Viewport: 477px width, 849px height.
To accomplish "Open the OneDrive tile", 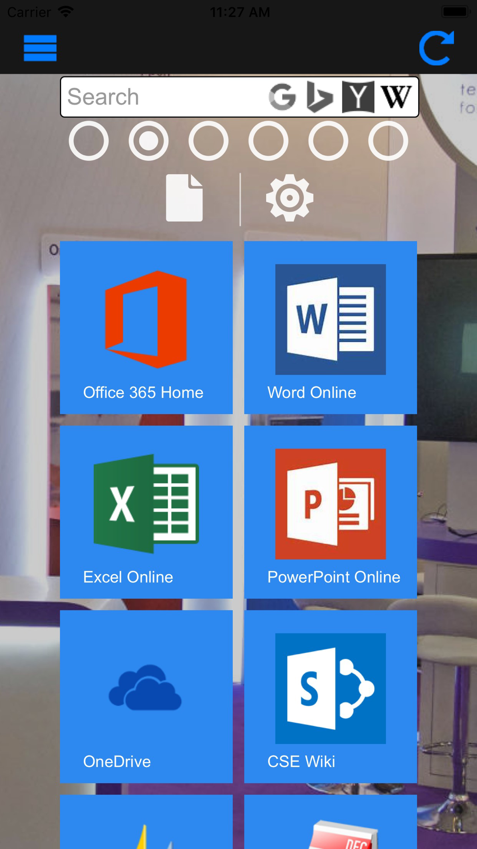I will click(x=146, y=697).
